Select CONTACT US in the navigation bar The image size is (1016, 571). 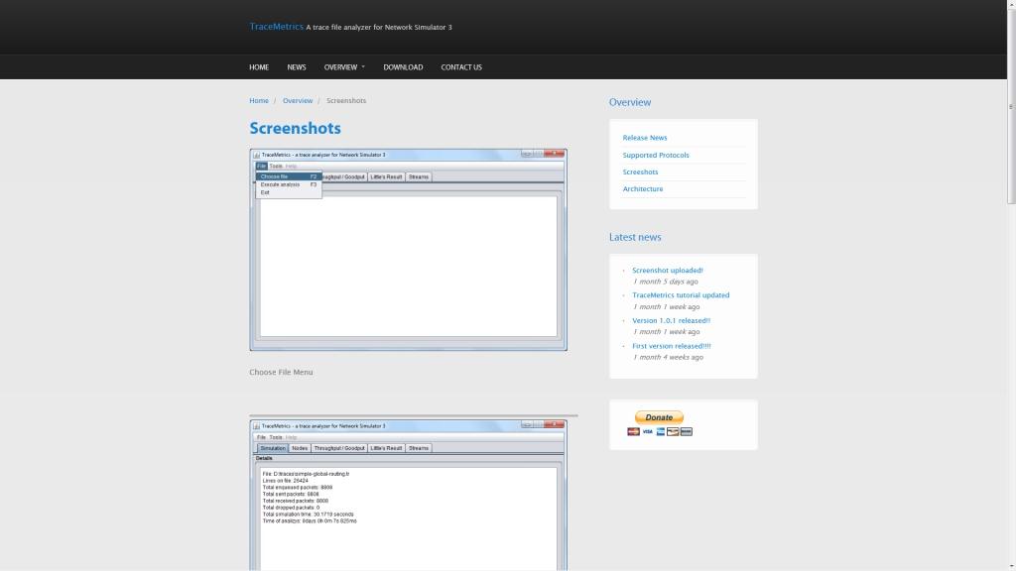(461, 67)
